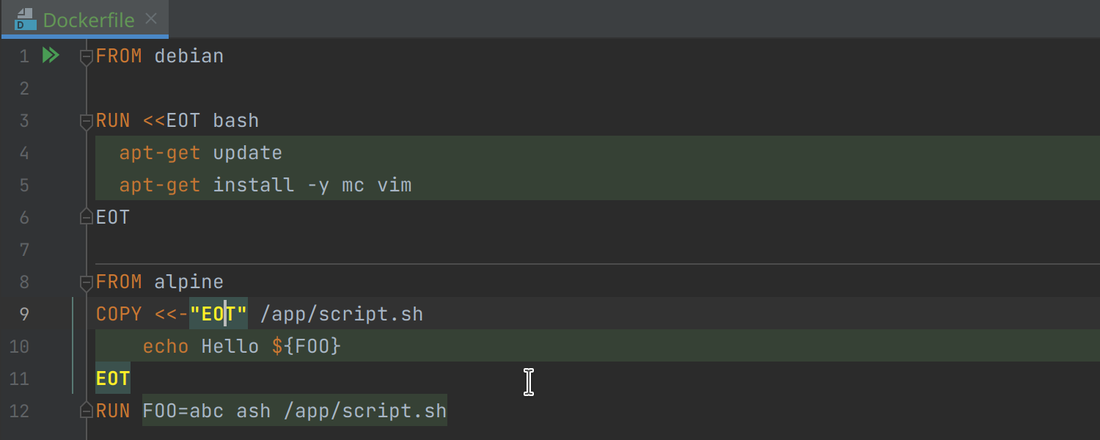Place cursor on the word debian
The image size is (1100, 440).
click(188, 56)
